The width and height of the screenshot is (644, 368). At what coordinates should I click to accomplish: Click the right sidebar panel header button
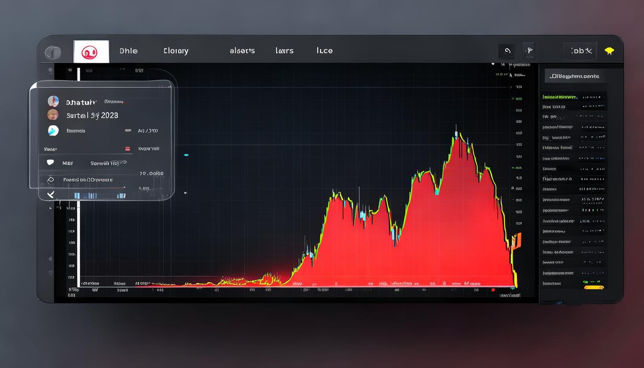point(575,76)
